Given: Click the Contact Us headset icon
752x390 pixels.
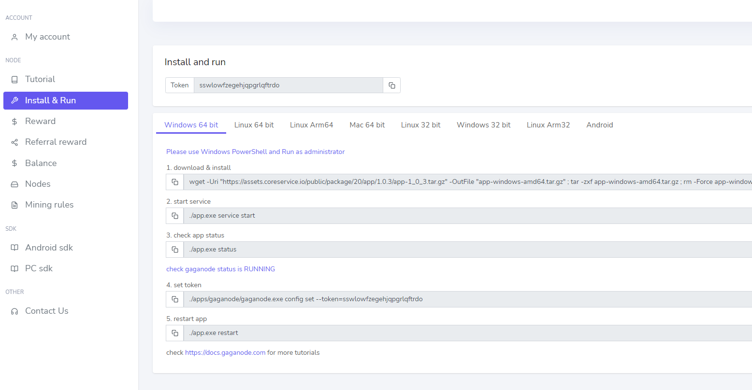Looking at the screenshot, I should point(14,311).
